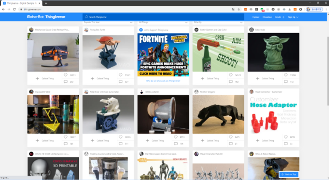Like the Hose Connector Customizer thing
329x180 pixels.
click(286, 137)
